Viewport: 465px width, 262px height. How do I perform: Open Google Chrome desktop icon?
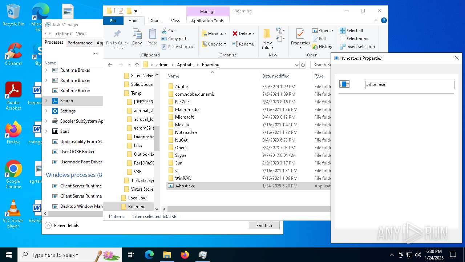(13, 174)
